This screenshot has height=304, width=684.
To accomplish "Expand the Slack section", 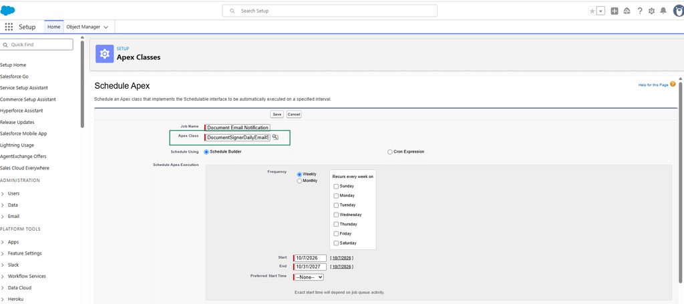I will click(x=3, y=265).
